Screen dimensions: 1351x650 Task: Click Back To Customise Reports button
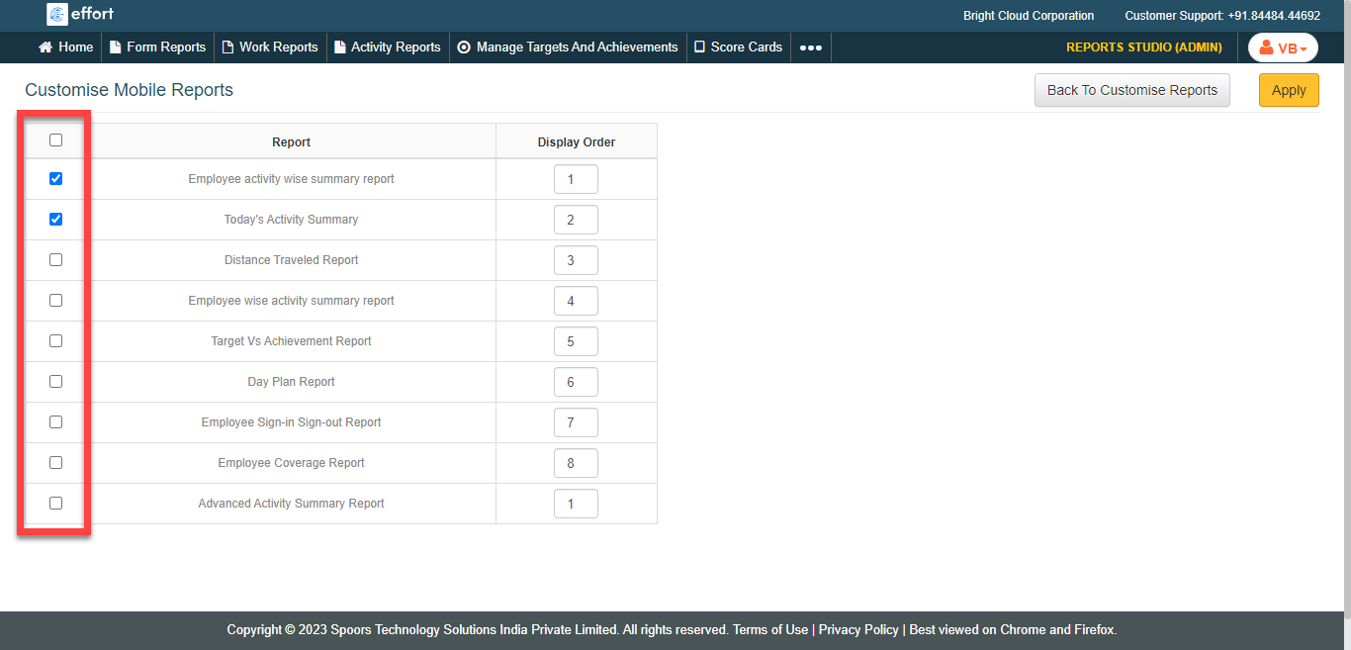[x=1131, y=90]
